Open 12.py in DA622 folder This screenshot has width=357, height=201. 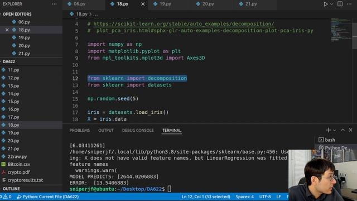[x=13, y=78]
